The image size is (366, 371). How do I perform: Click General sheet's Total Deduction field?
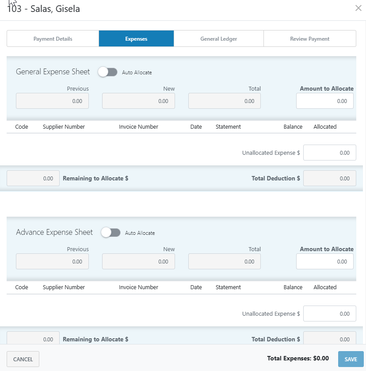pyautogui.click(x=329, y=178)
